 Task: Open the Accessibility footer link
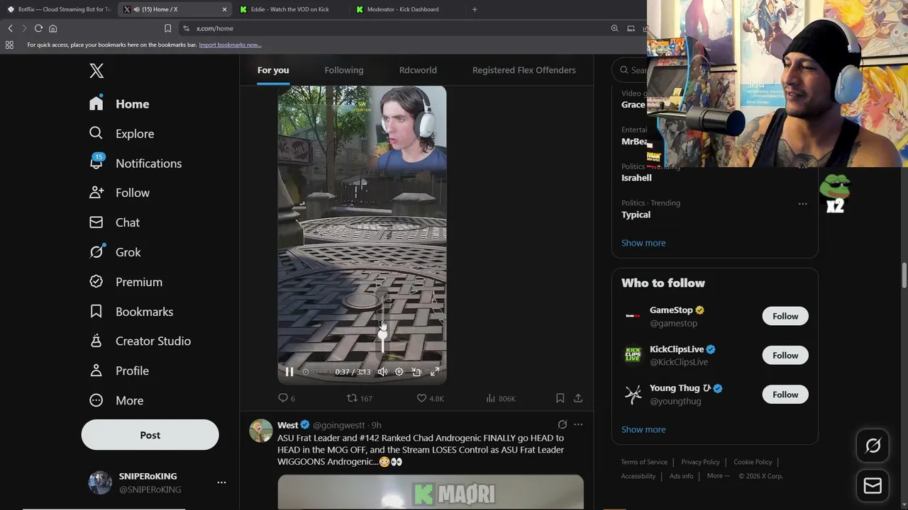[x=638, y=476]
